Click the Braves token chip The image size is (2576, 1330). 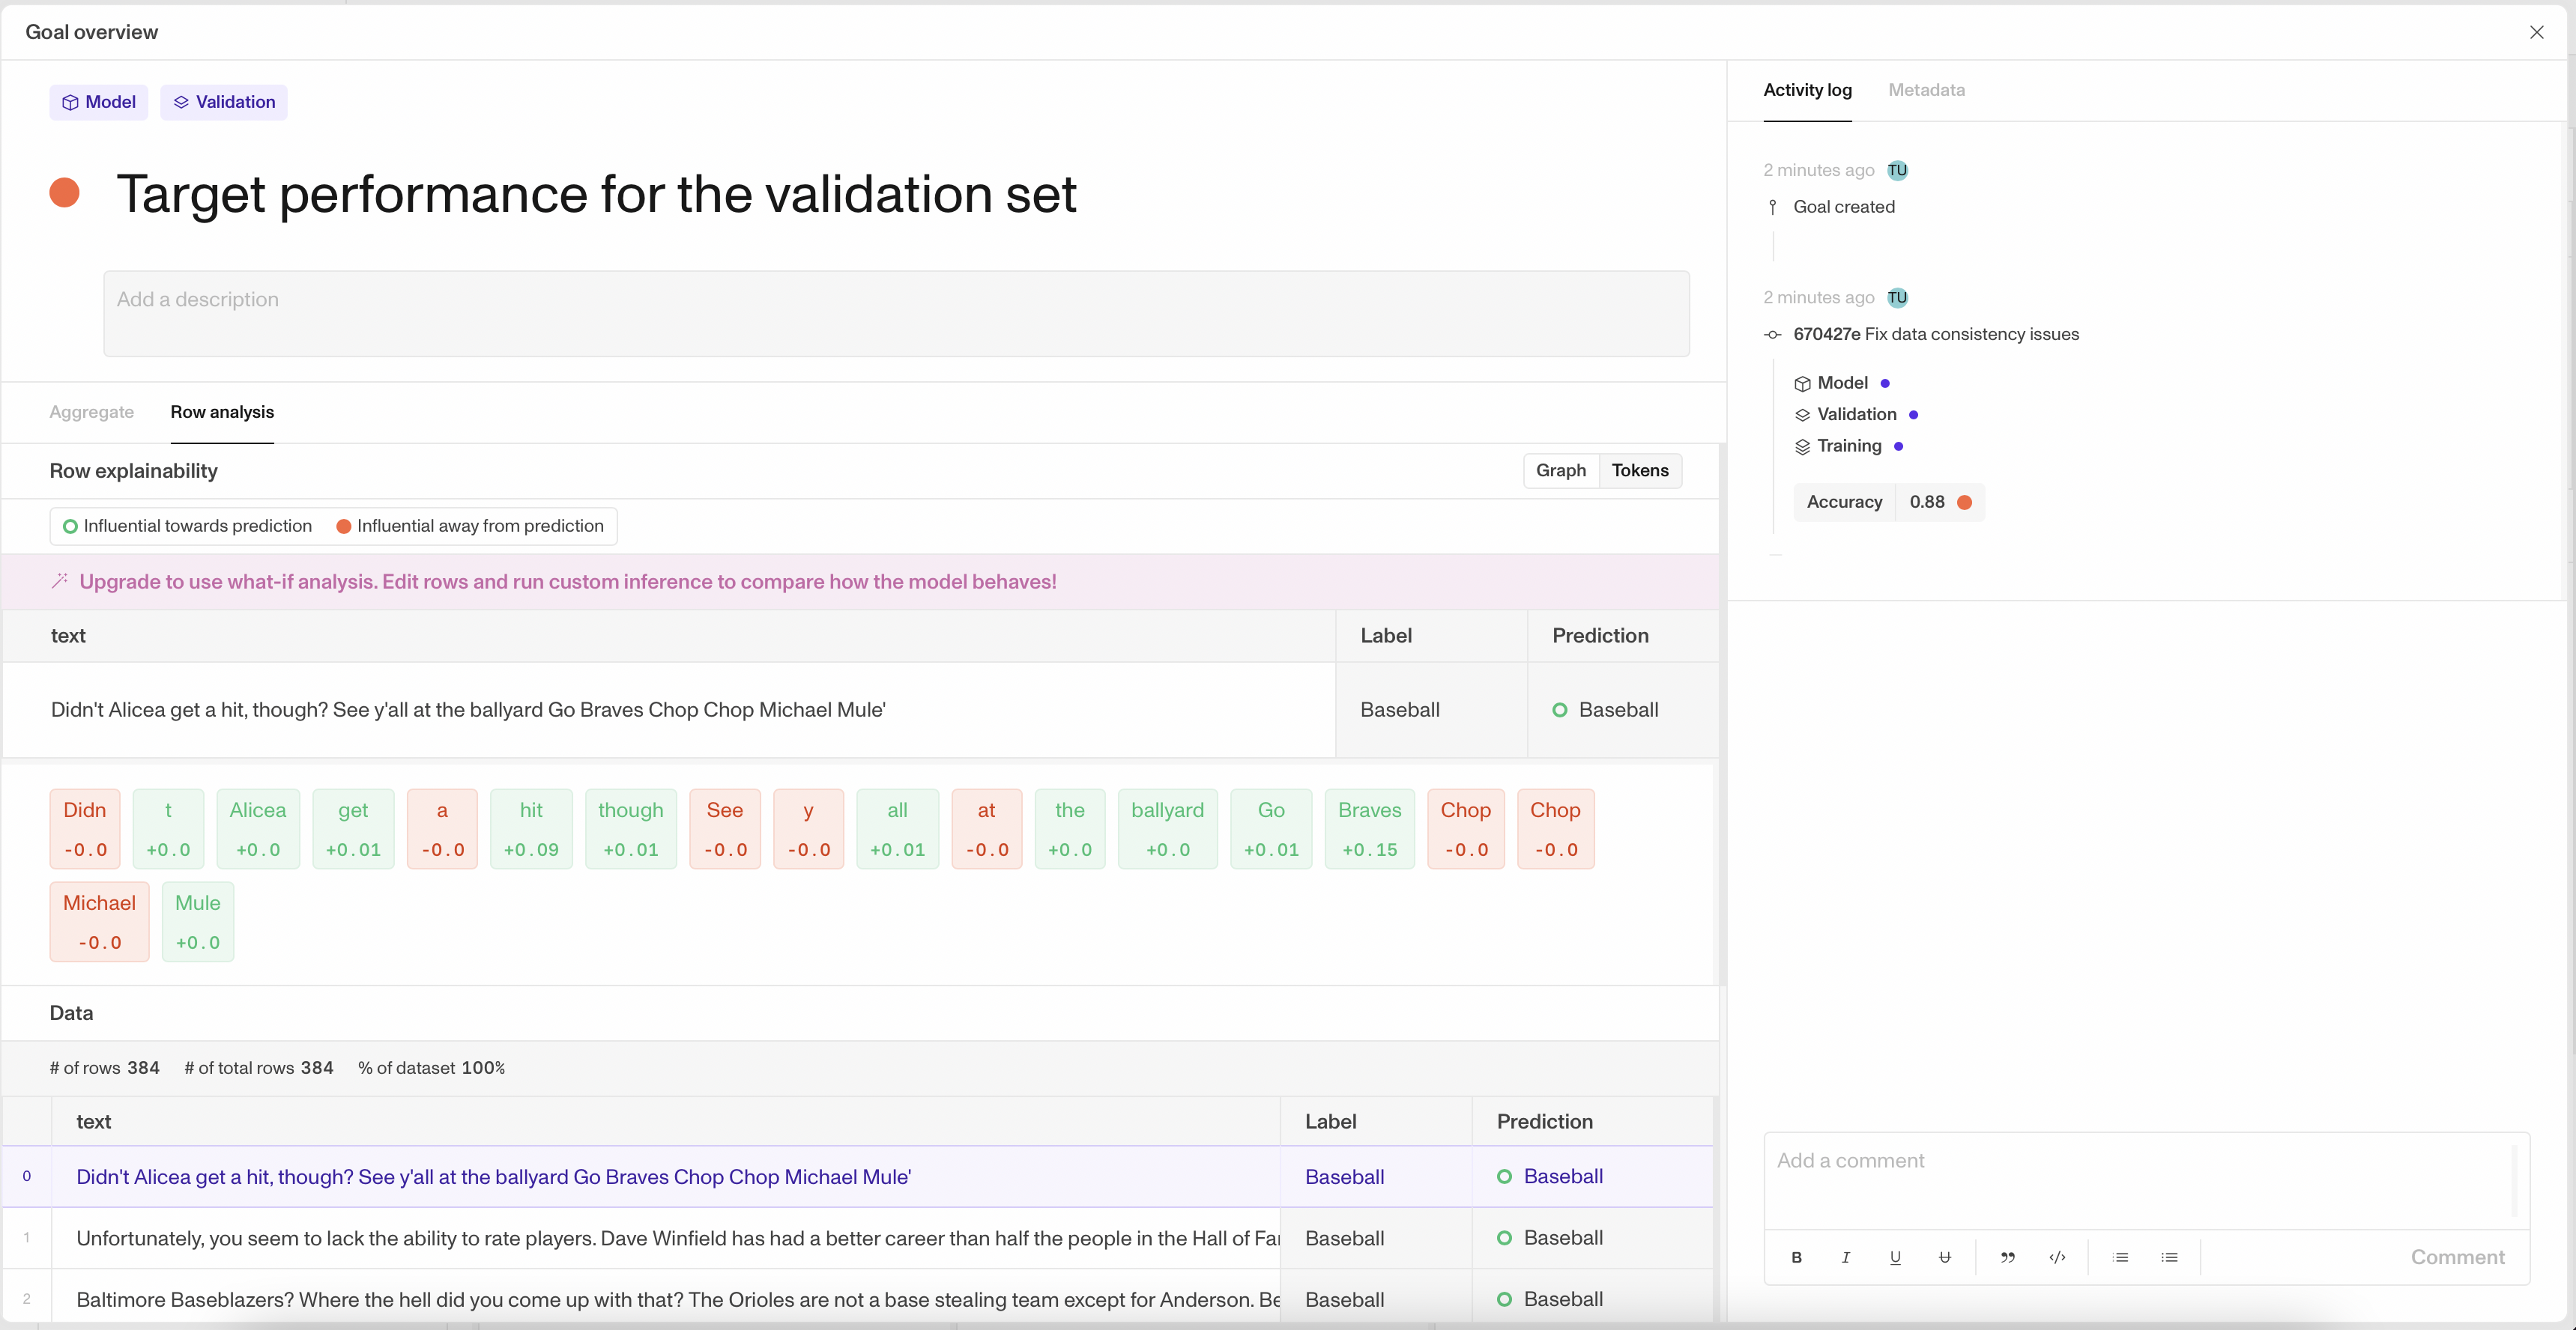click(x=1369, y=828)
